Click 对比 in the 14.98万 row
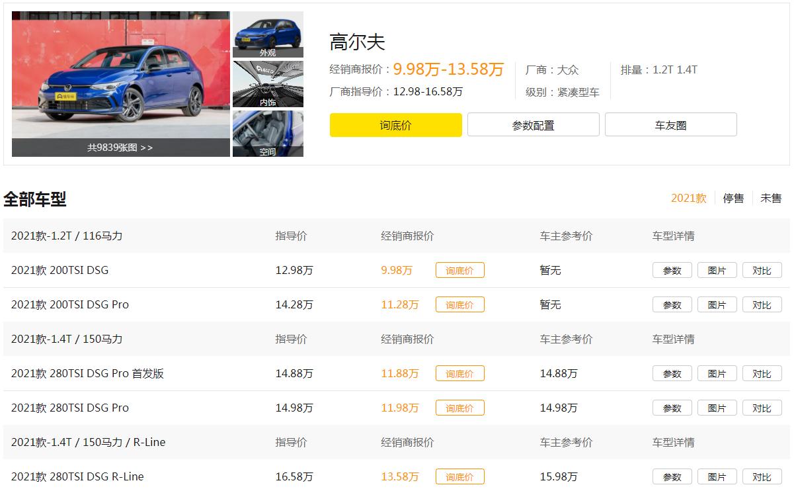794x491 pixels. click(762, 408)
